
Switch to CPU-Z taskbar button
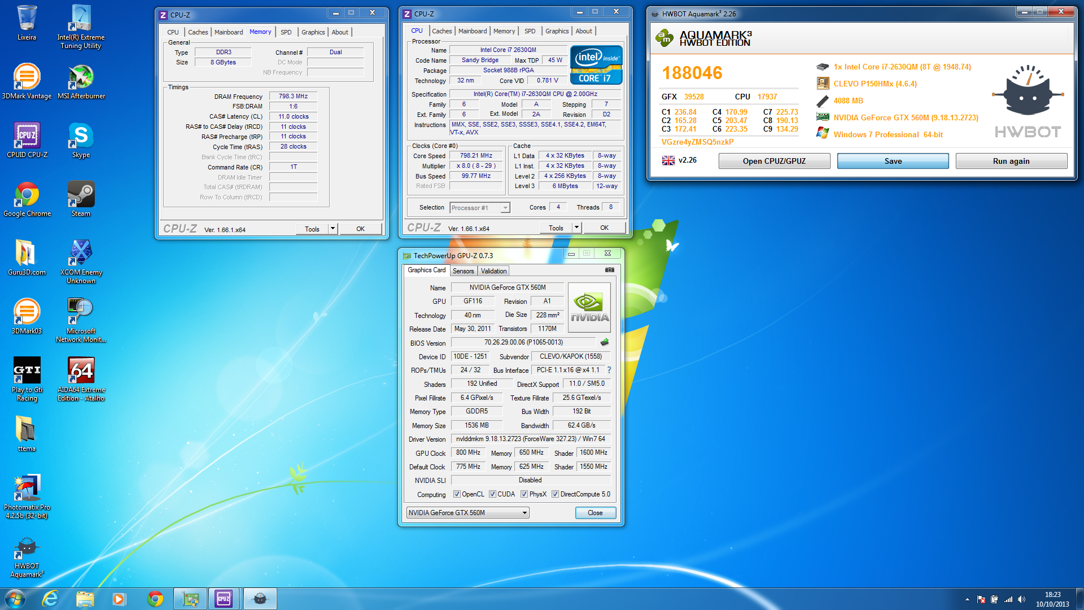point(224,599)
